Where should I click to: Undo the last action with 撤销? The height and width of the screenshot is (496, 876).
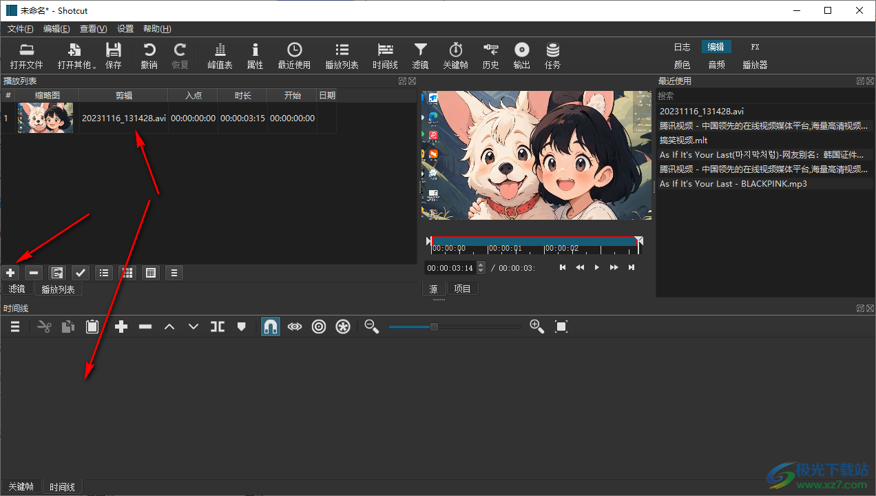pyautogui.click(x=149, y=56)
